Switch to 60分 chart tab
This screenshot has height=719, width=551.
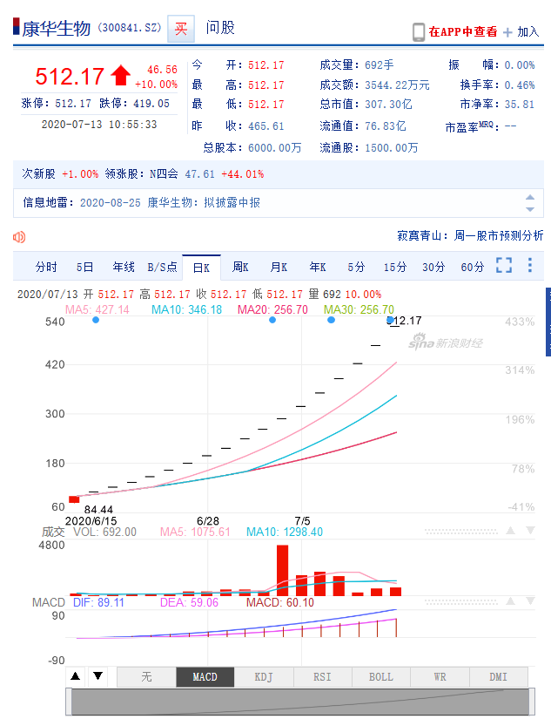[x=472, y=267]
